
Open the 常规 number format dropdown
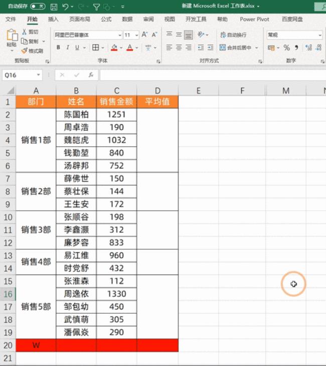(x=320, y=35)
